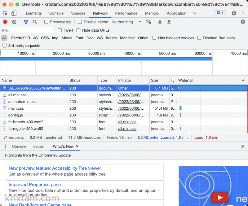
Task: Export HAR file download arrow
Action: (169, 22)
